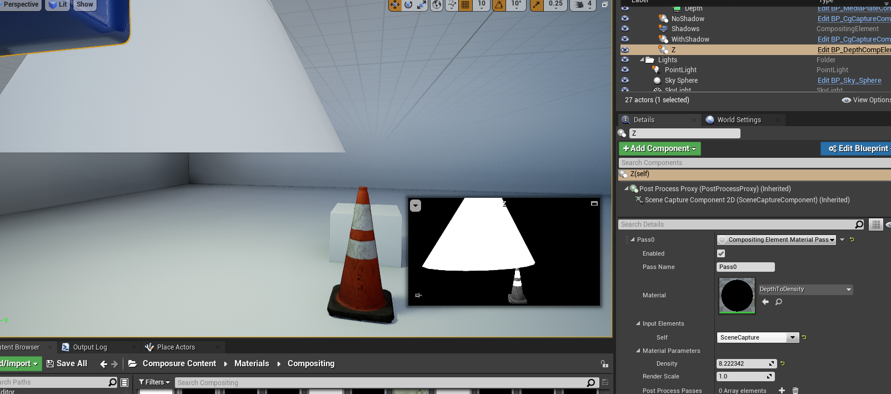Collapse Material Parameters section

click(638, 351)
